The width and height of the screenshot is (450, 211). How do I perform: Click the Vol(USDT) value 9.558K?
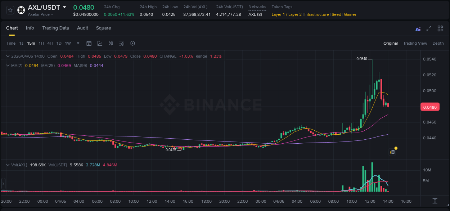pos(76,165)
